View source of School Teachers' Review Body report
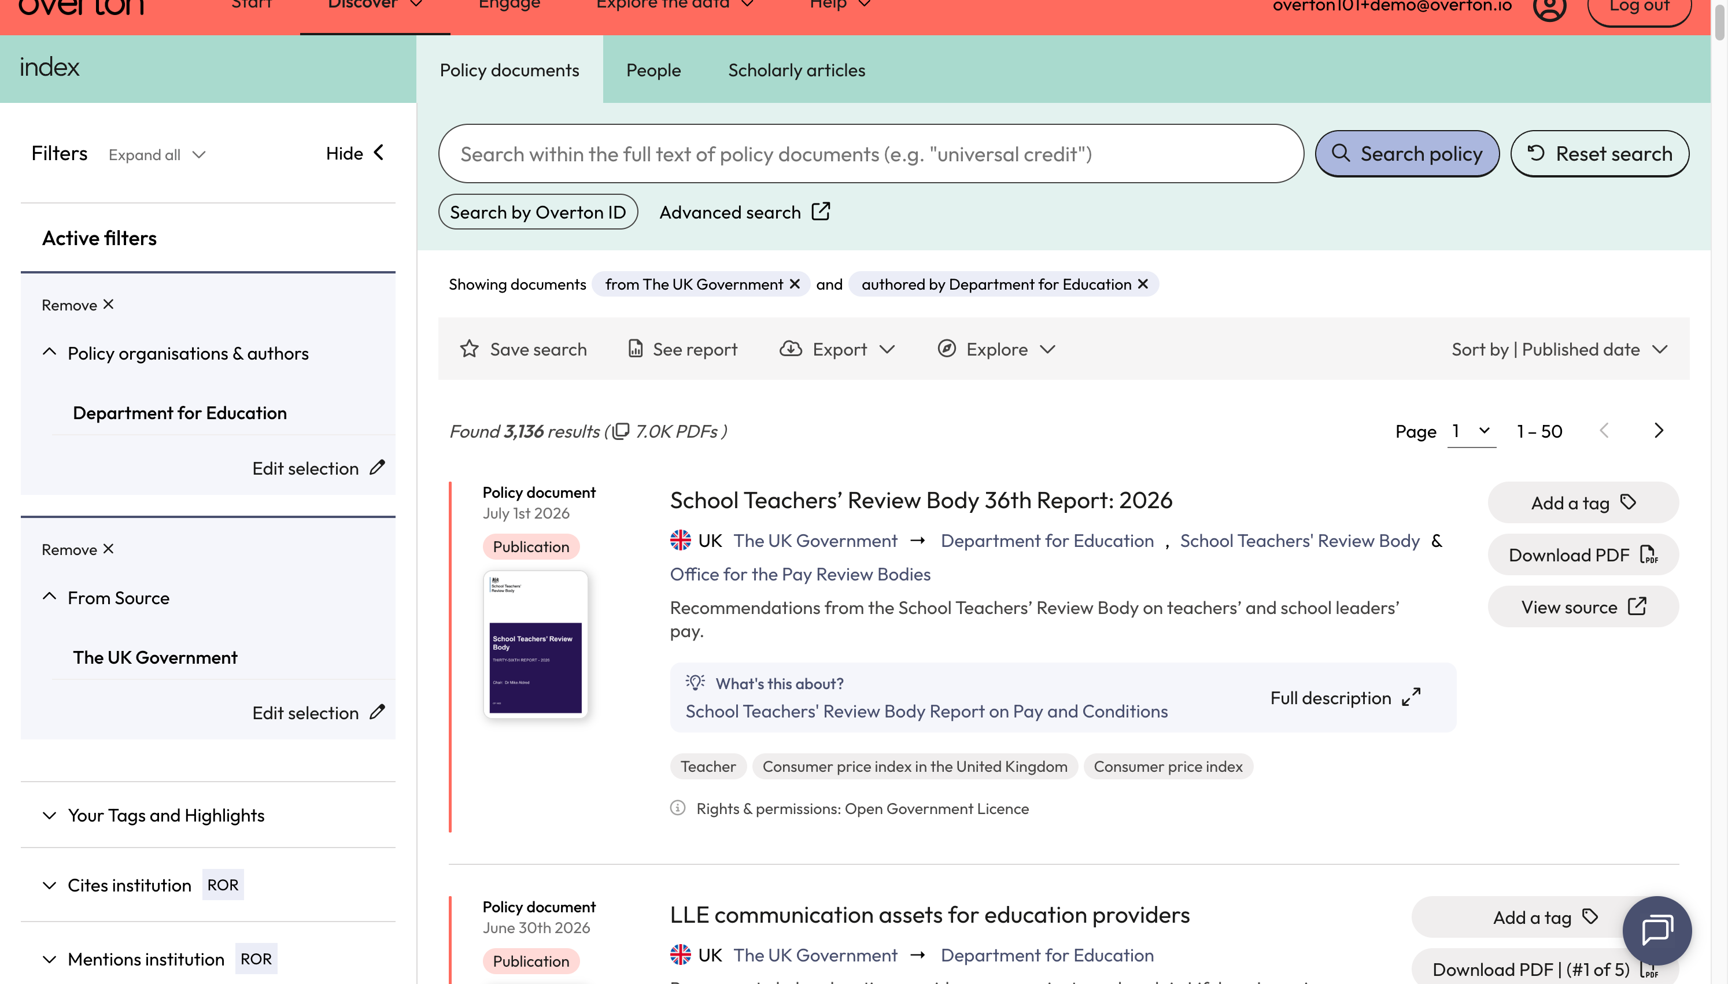 1583,607
